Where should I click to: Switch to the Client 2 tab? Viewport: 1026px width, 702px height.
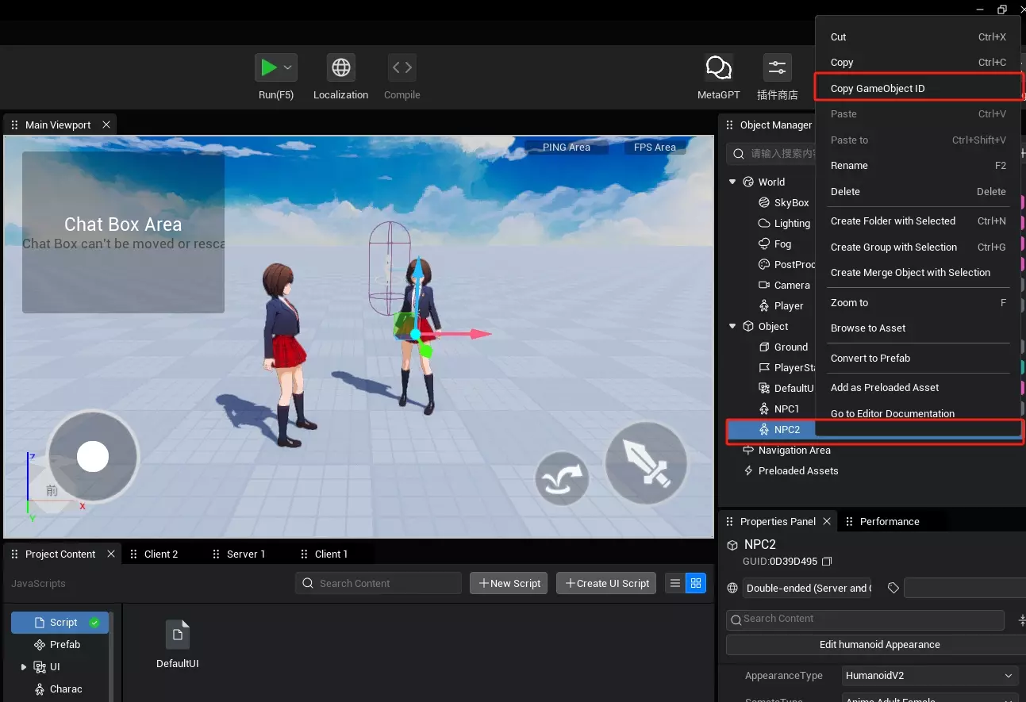click(161, 554)
